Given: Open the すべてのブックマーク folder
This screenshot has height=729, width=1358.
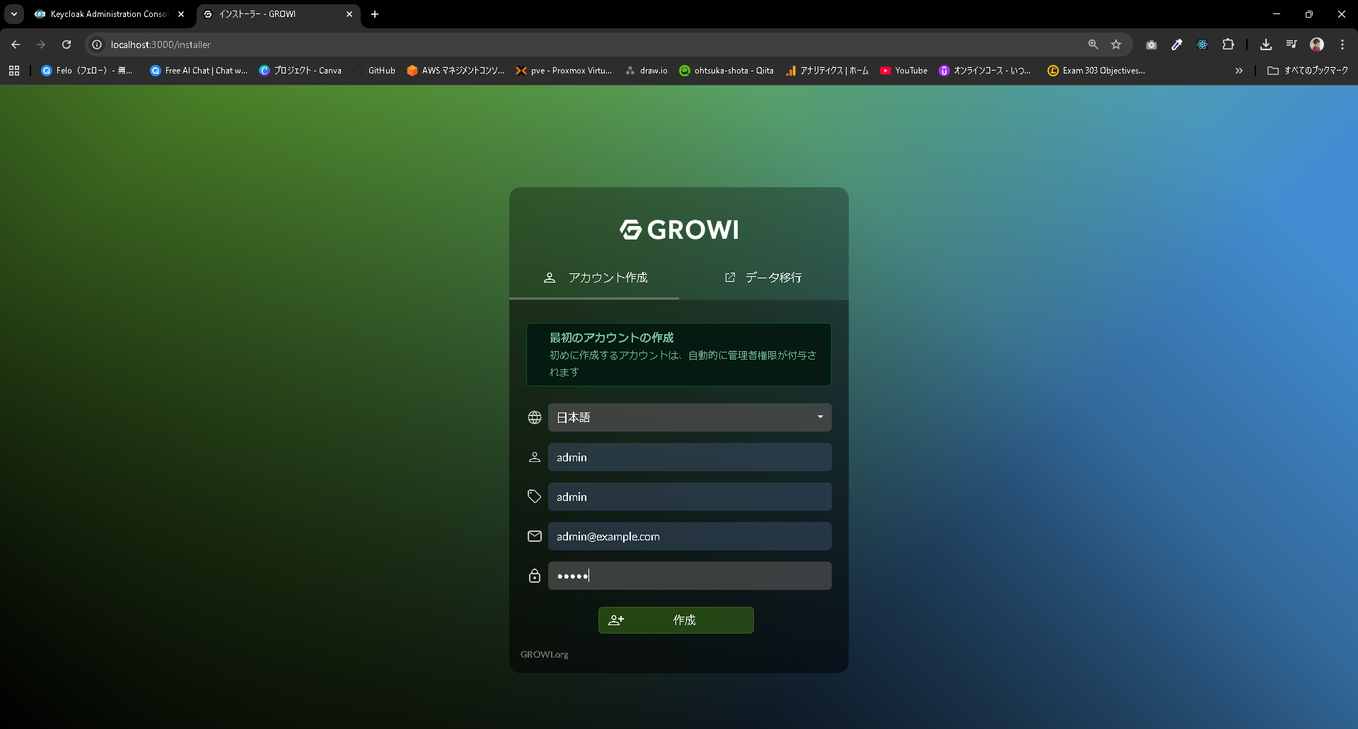Looking at the screenshot, I should click(x=1308, y=71).
